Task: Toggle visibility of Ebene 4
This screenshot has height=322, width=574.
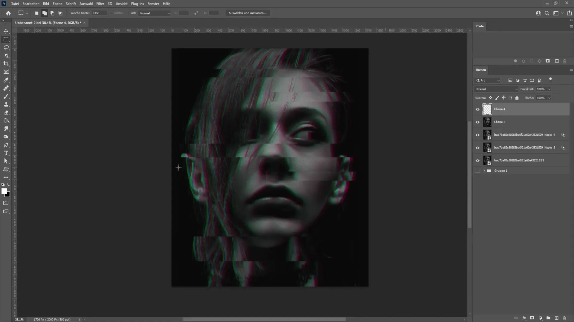Action: click(477, 109)
